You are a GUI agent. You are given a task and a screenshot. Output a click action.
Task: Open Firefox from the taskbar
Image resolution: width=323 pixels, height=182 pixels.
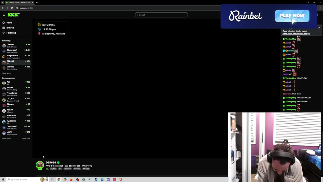(71, 179)
